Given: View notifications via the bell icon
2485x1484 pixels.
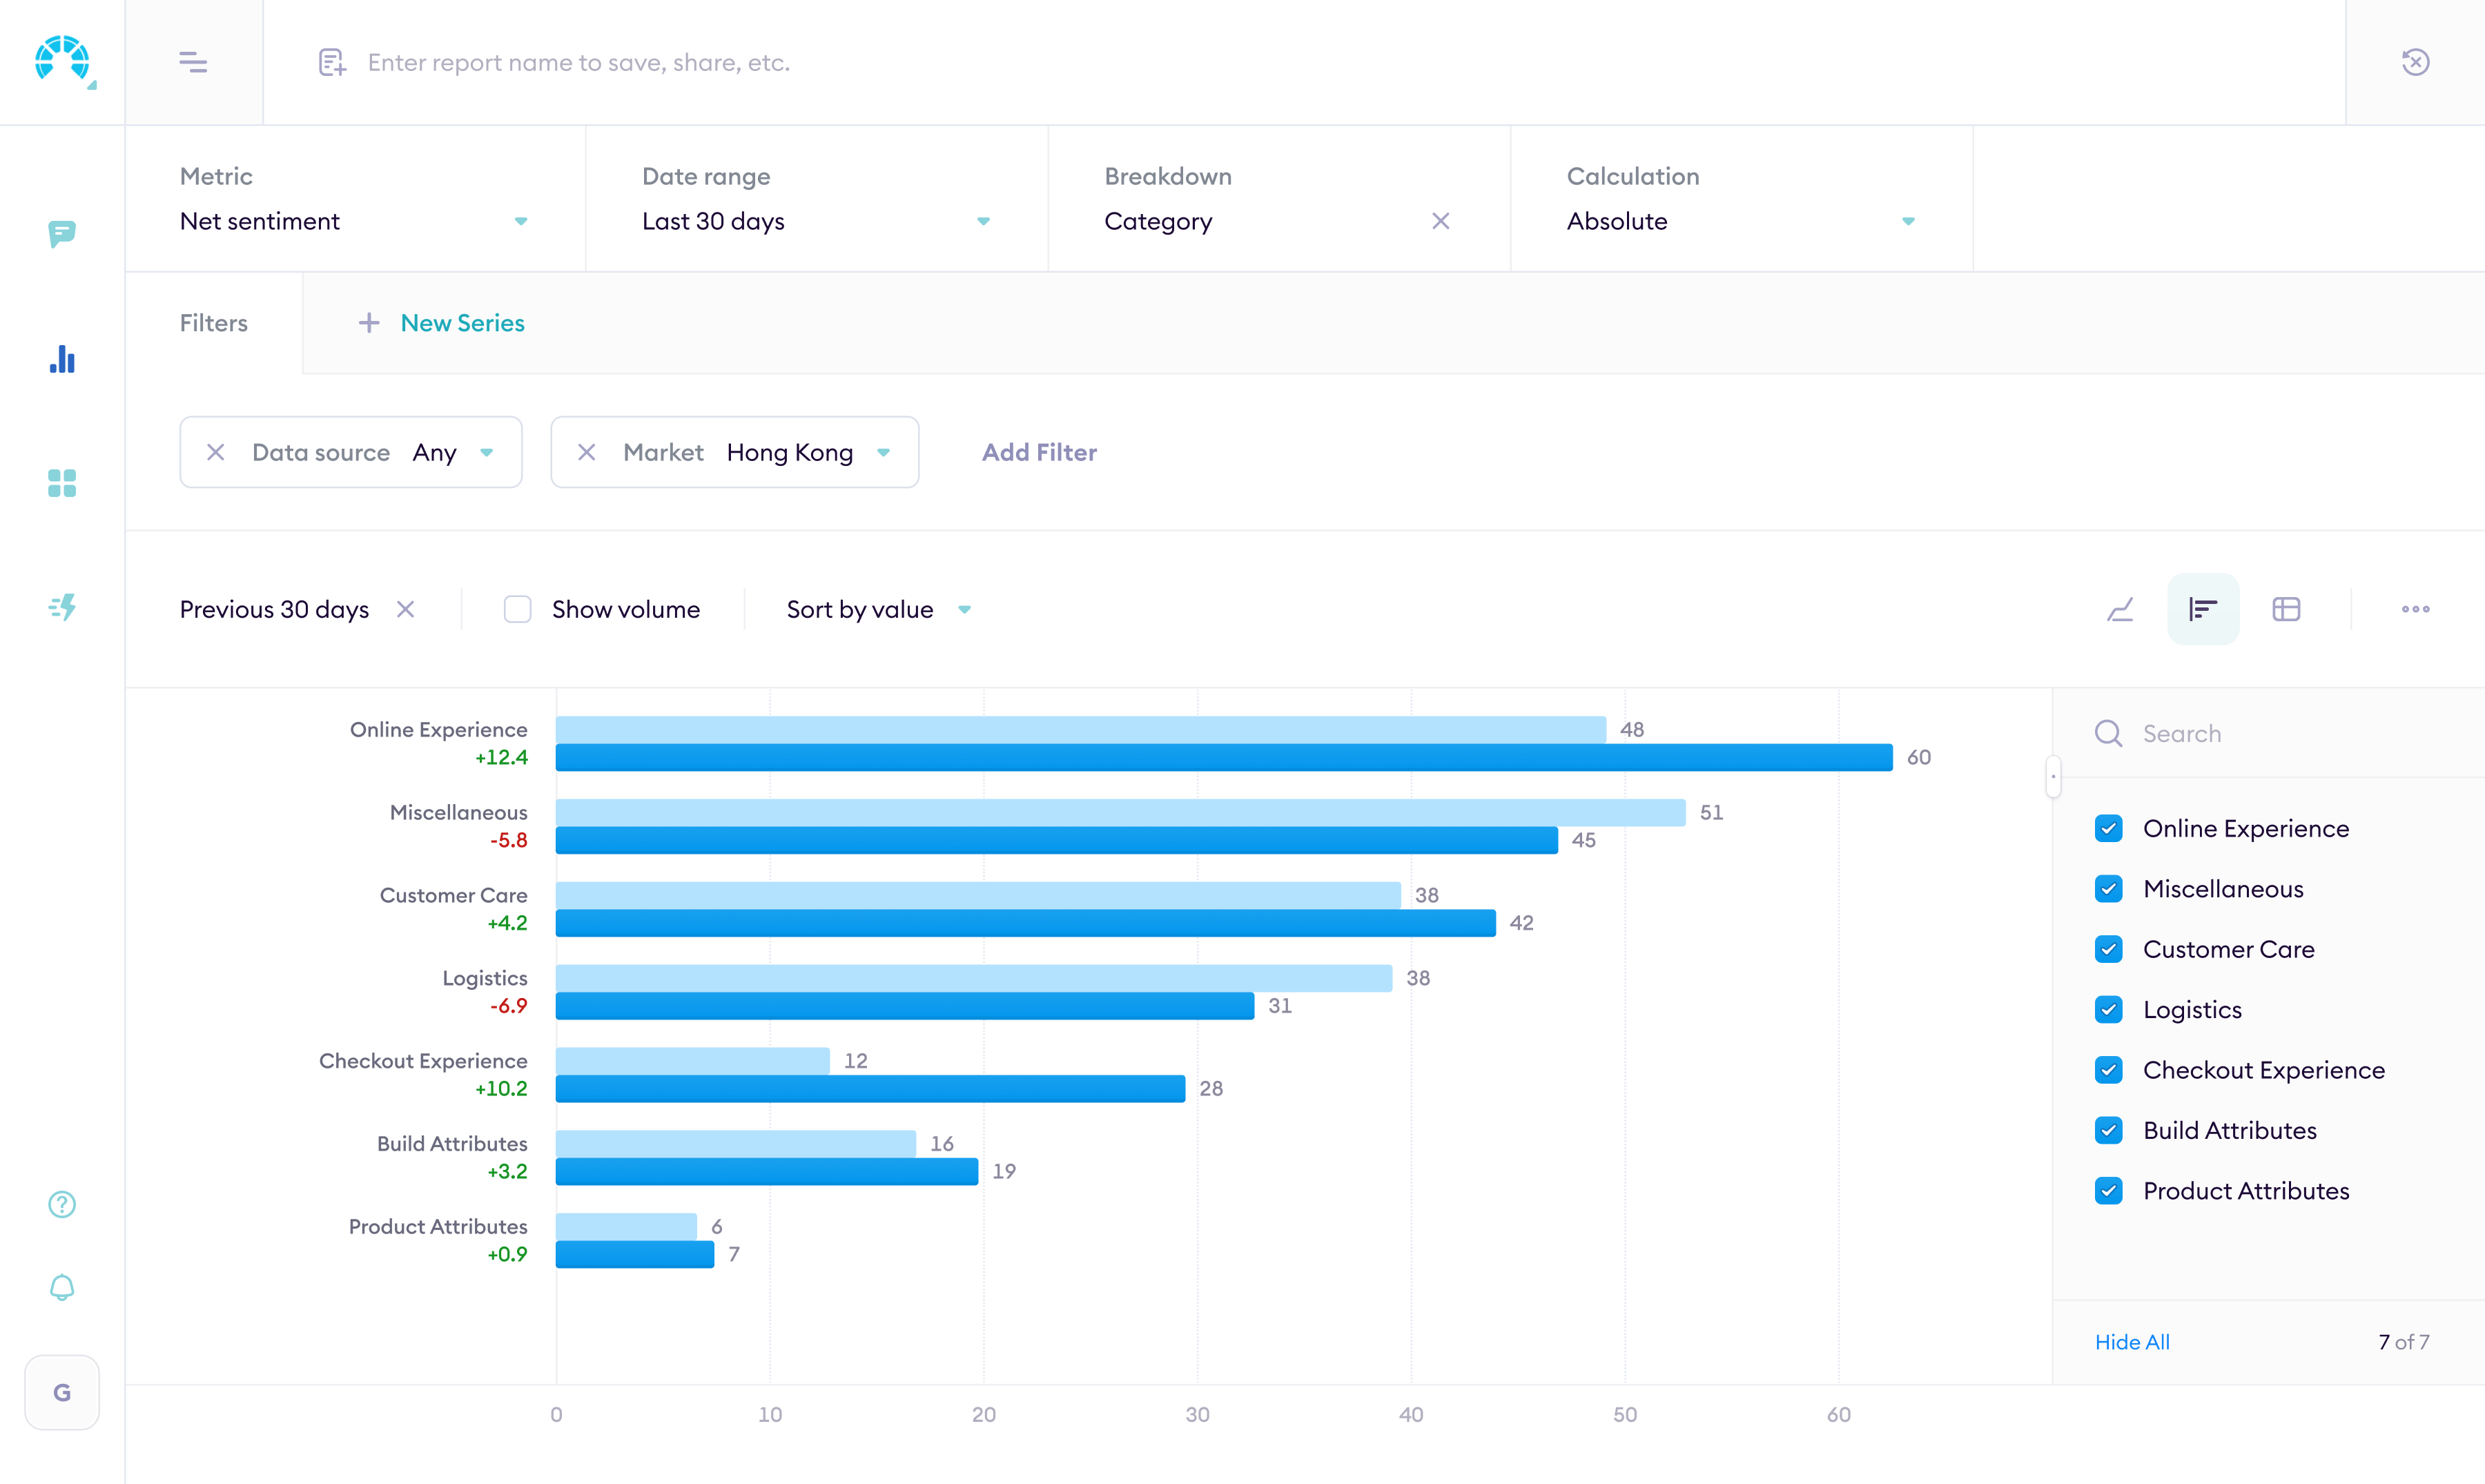Looking at the screenshot, I should pyautogui.click(x=61, y=1288).
